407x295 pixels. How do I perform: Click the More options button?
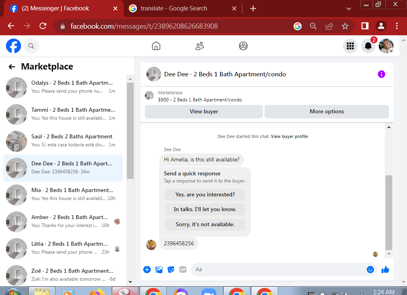pyautogui.click(x=327, y=112)
